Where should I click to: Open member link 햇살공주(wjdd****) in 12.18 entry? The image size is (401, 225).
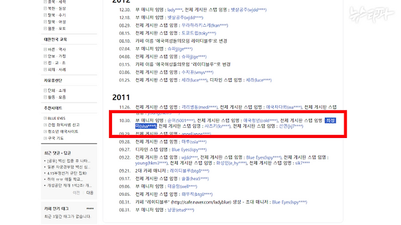coord(185,18)
